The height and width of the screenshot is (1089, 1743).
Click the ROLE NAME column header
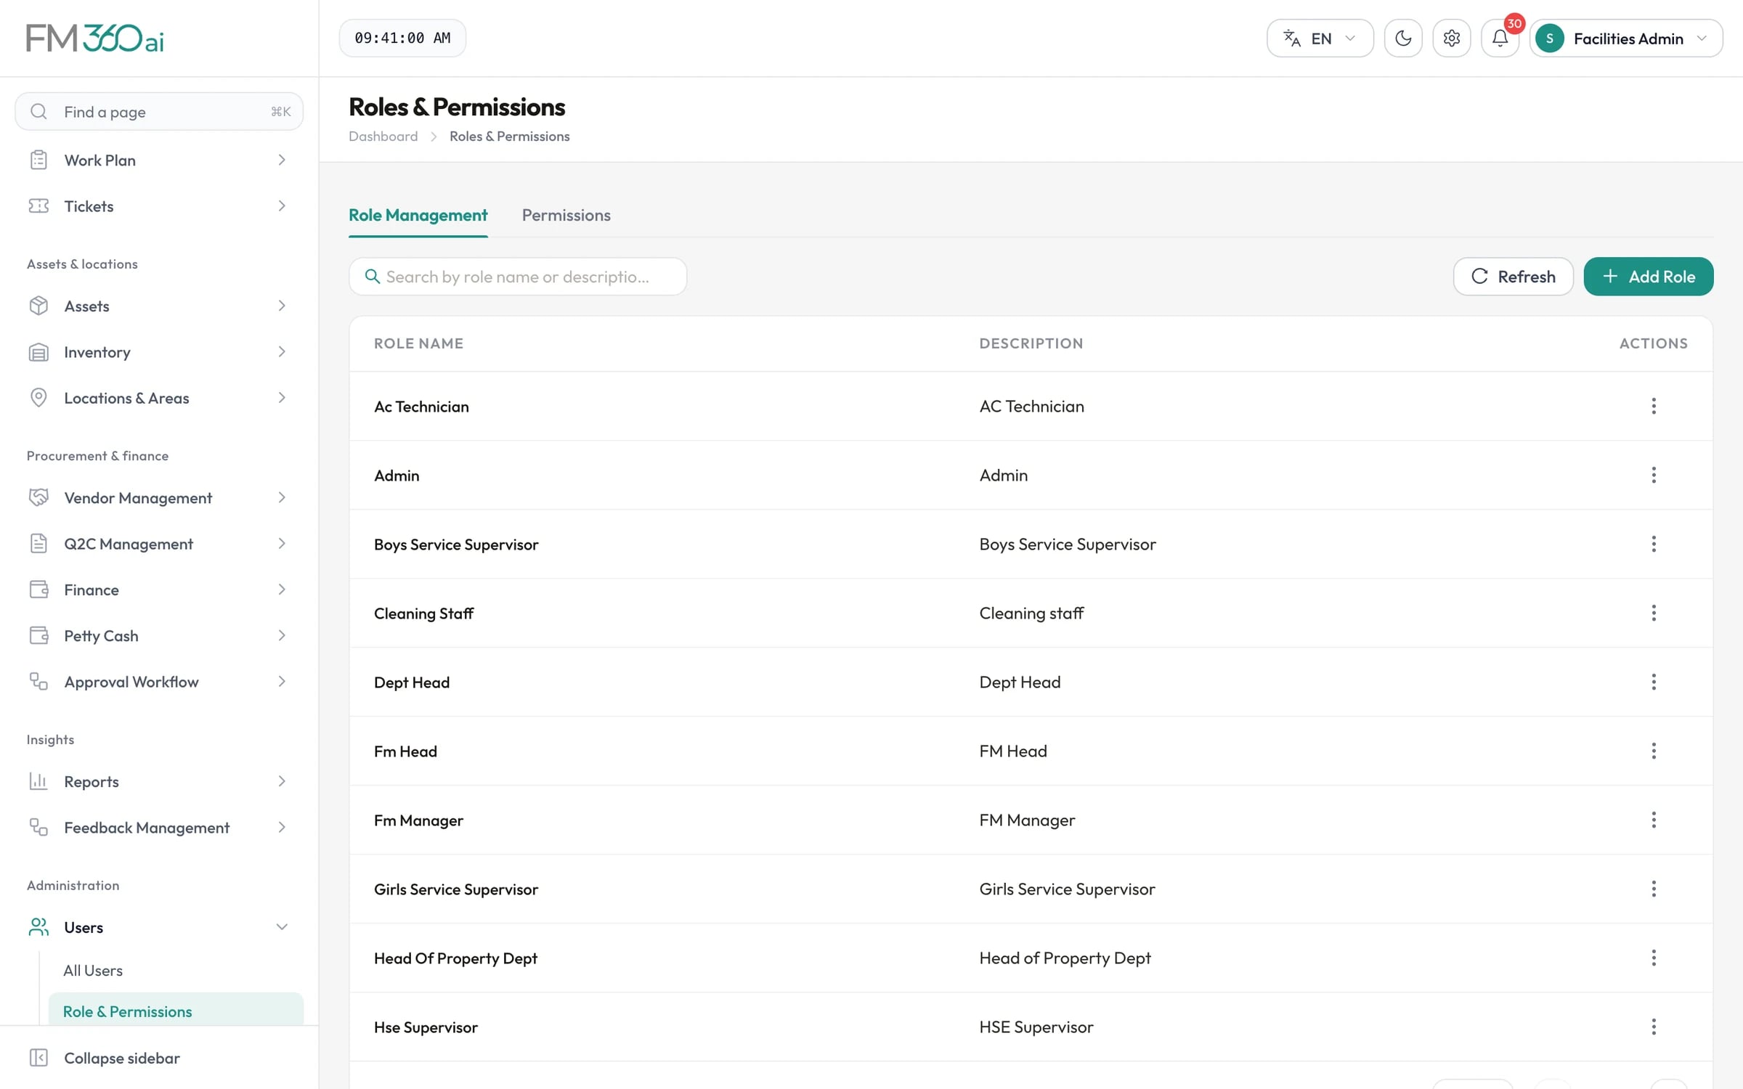418,343
